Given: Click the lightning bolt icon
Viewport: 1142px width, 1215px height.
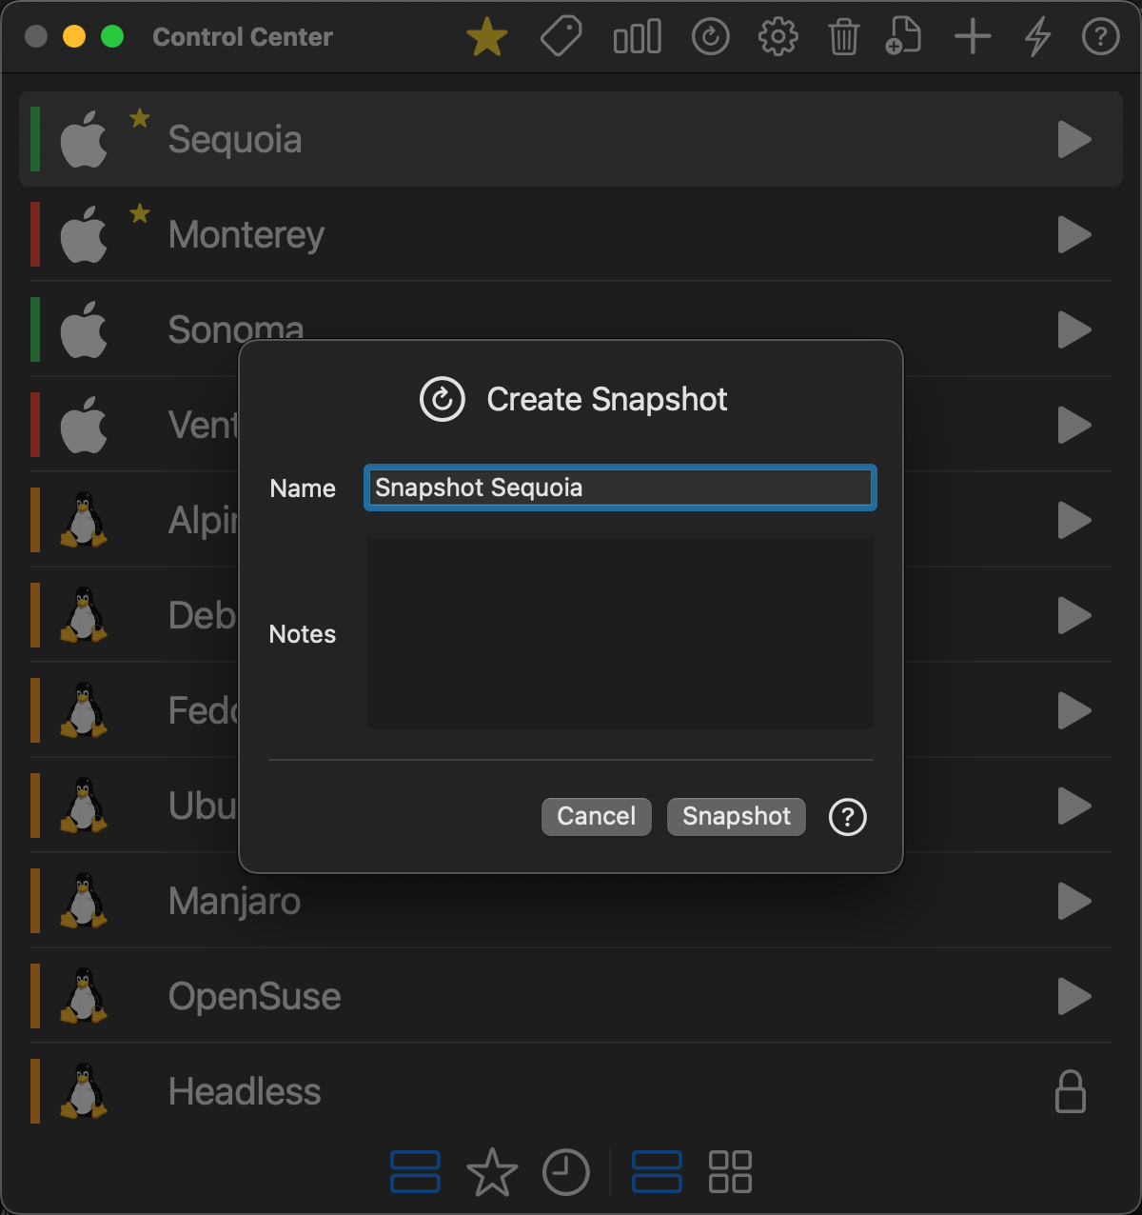Looking at the screenshot, I should pyautogui.click(x=1037, y=37).
